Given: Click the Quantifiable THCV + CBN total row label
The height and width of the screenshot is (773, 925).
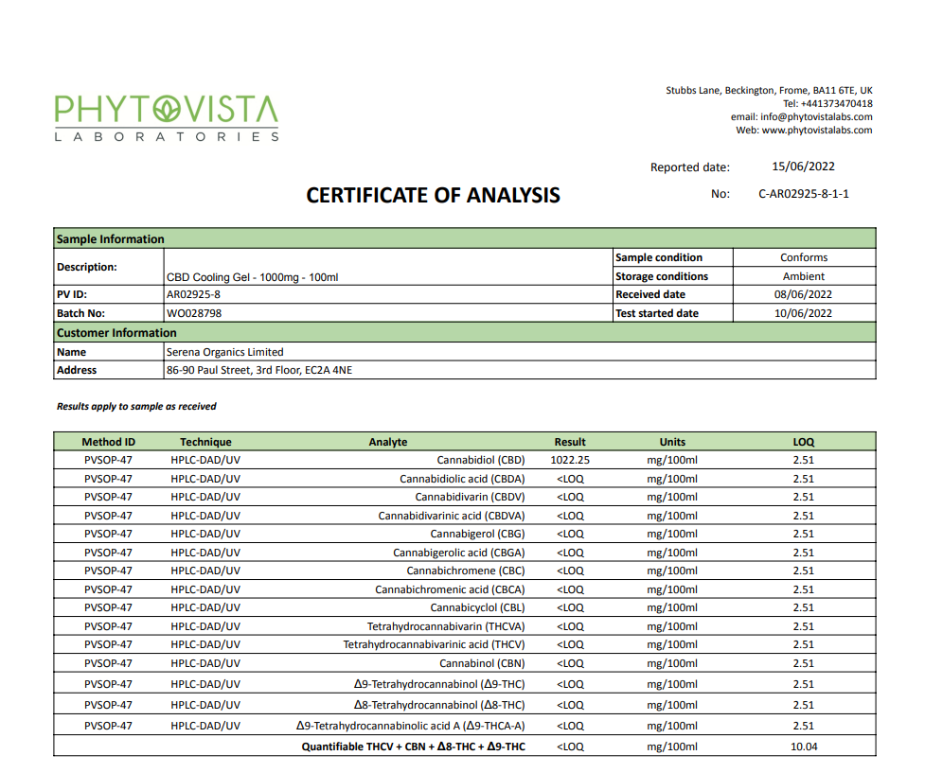Looking at the screenshot, I should (414, 747).
